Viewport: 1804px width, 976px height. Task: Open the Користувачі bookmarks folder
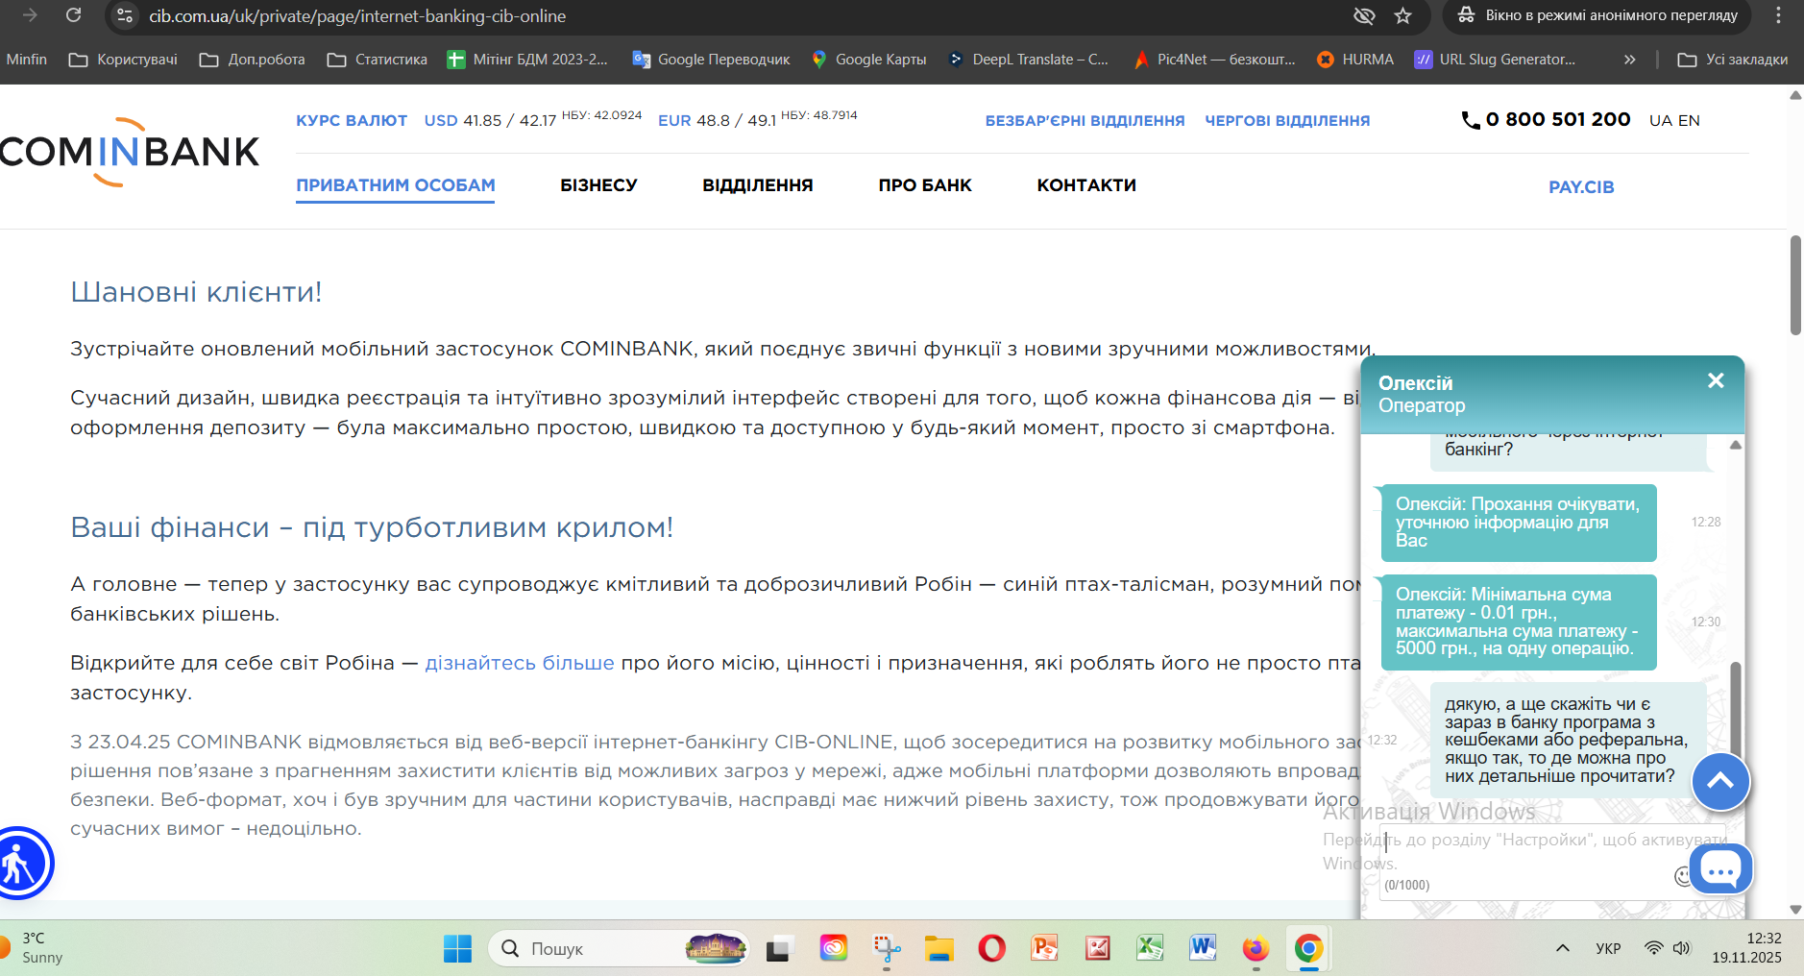pyautogui.click(x=123, y=60)
